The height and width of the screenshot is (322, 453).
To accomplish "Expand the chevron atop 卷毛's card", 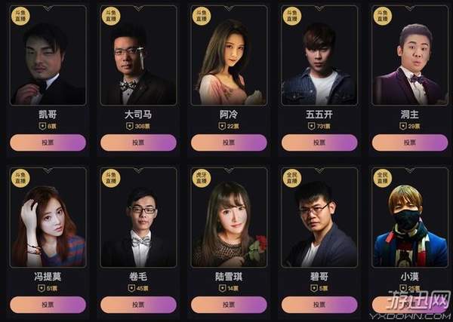I will tap(138, 170).
